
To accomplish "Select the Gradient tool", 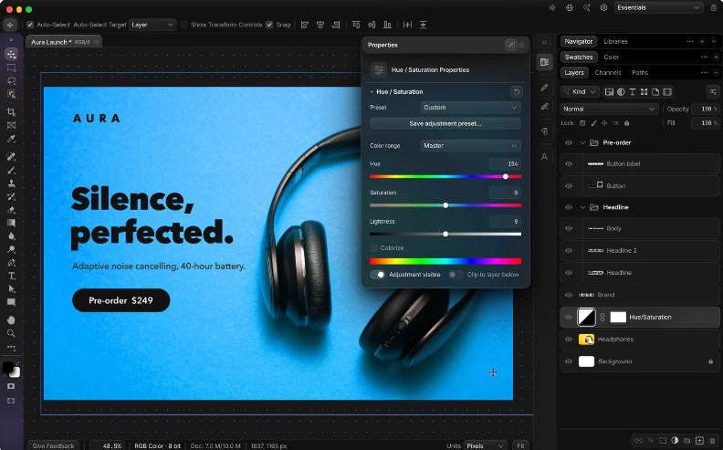I will click(x=11, y=223).
